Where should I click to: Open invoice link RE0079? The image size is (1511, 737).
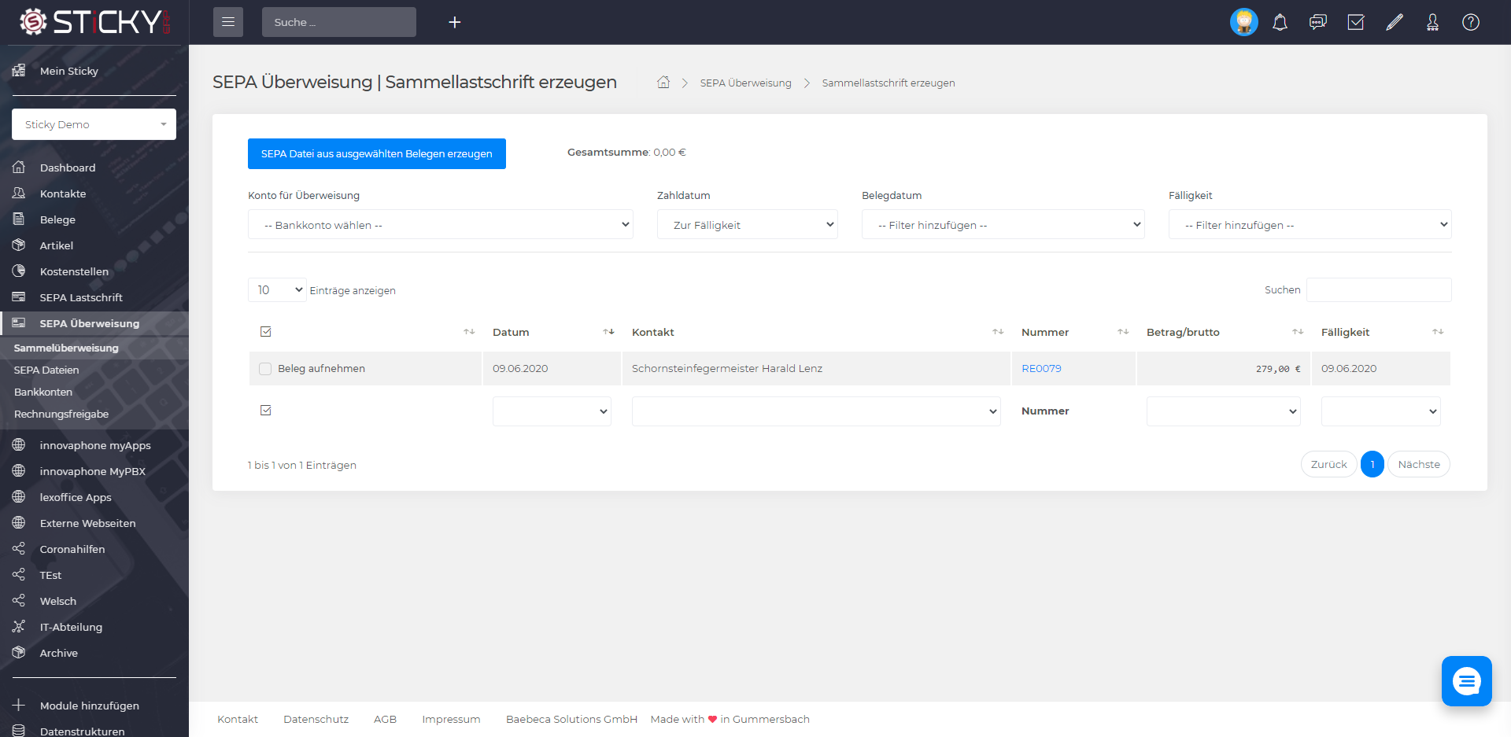(1041, 369)
